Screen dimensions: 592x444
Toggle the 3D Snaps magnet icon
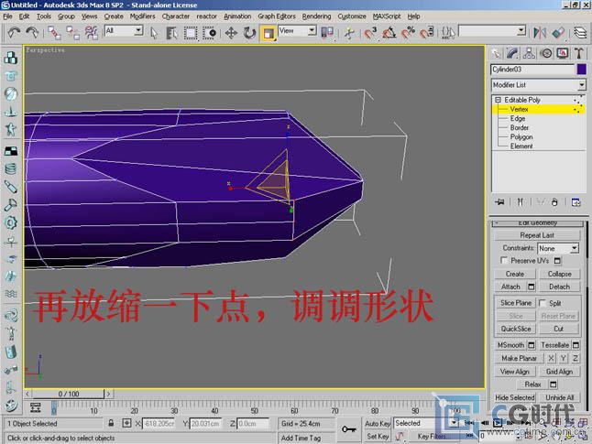pos(370,33)
